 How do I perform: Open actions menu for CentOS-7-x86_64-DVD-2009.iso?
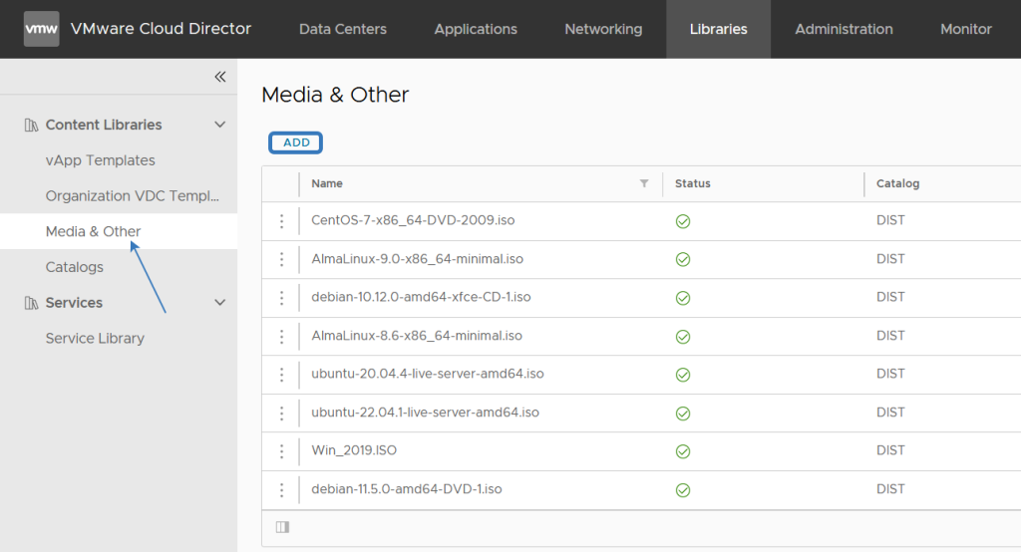(281, 220)
